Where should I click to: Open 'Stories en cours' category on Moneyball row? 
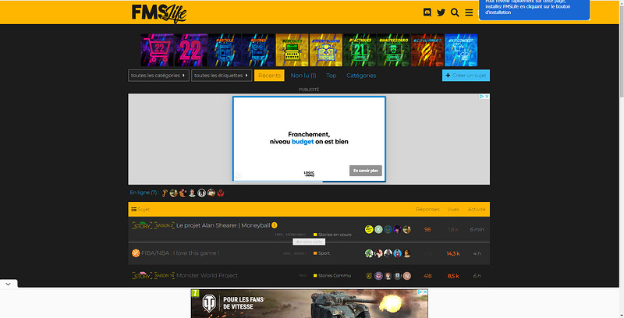click(x=332, y=235)
